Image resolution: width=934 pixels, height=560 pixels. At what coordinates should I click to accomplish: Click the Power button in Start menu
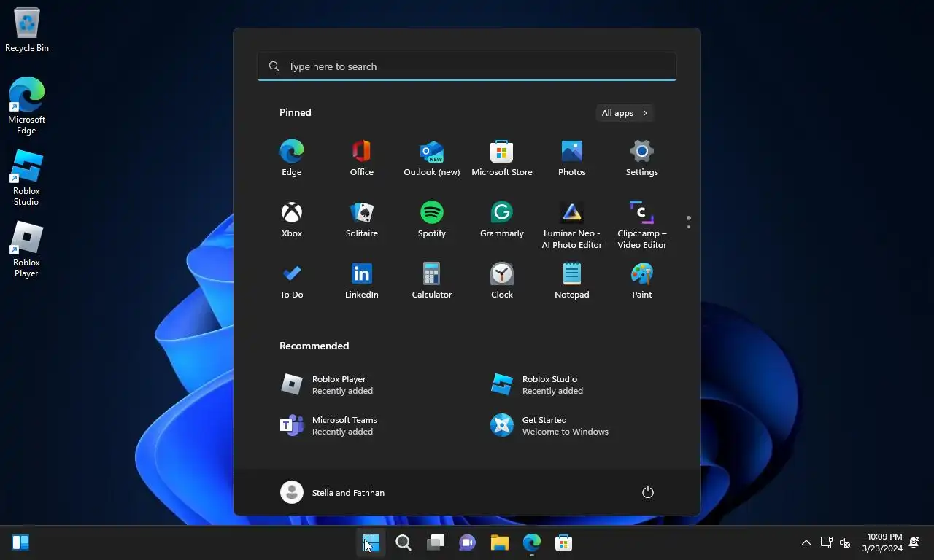point(647,492)
